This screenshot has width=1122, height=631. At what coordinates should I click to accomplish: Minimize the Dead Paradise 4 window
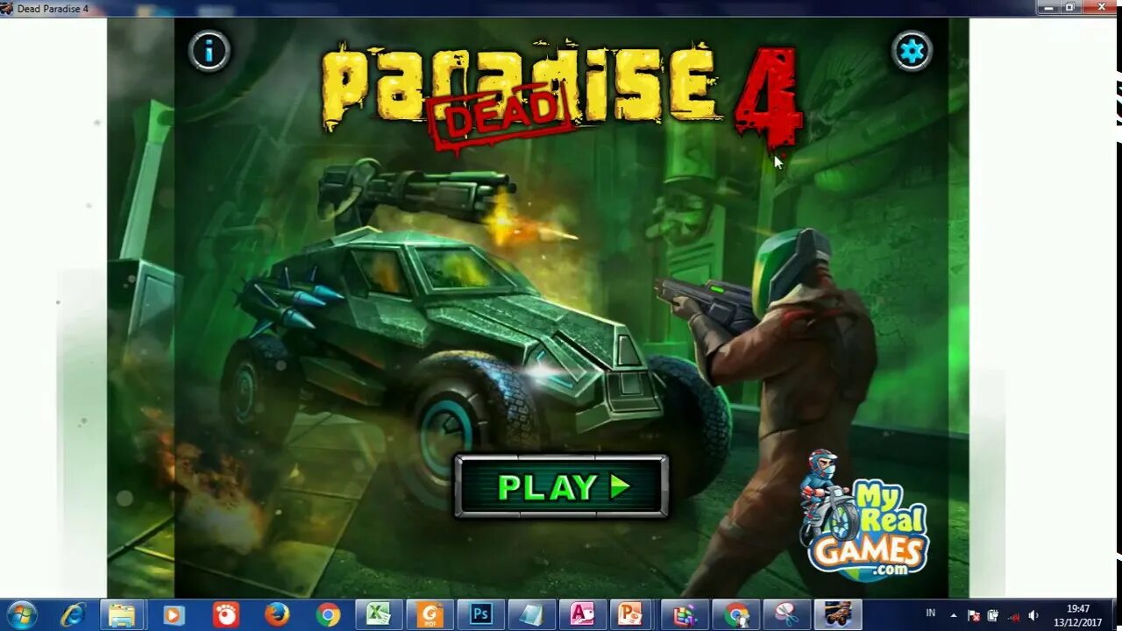1048,7
